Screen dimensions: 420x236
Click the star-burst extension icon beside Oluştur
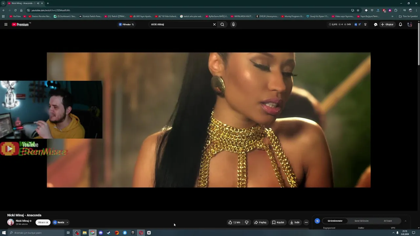(x=376, y=24)
